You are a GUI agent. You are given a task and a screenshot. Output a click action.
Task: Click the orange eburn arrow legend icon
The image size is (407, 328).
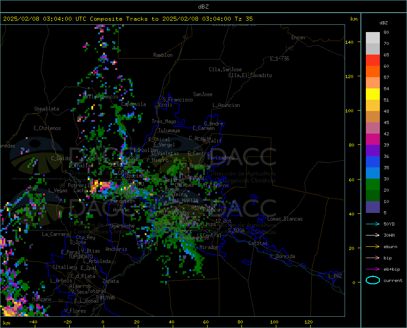click(x=373, y=247)
